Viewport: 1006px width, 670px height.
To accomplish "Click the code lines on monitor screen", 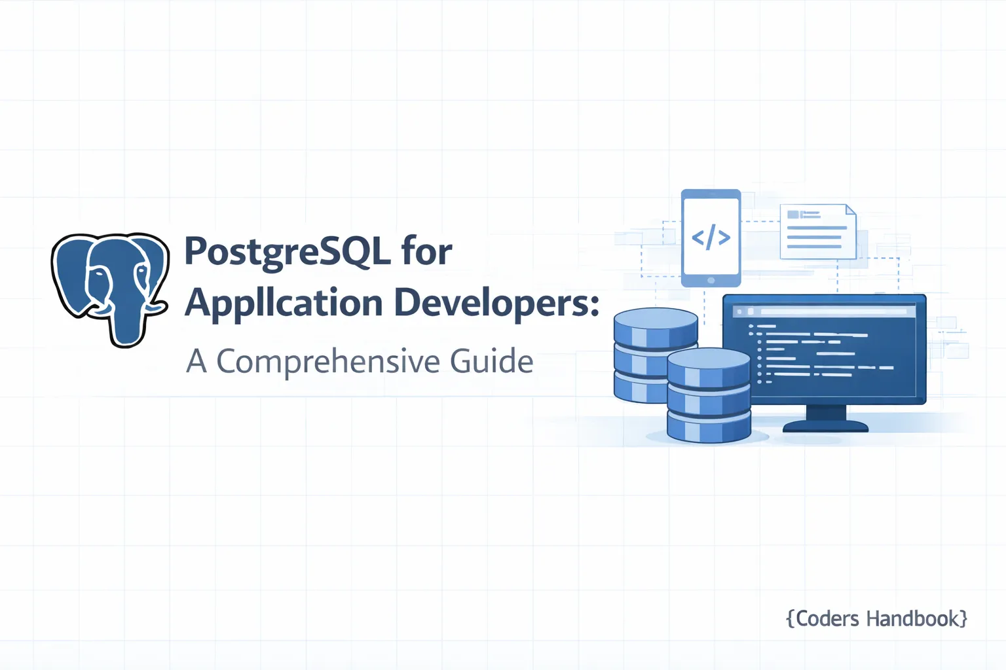I will point(819,354).
